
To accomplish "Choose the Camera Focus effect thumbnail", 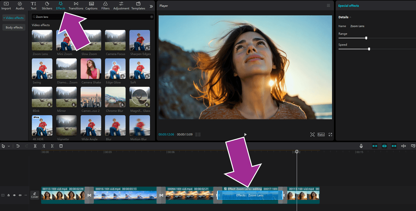I will coord(115,40).
